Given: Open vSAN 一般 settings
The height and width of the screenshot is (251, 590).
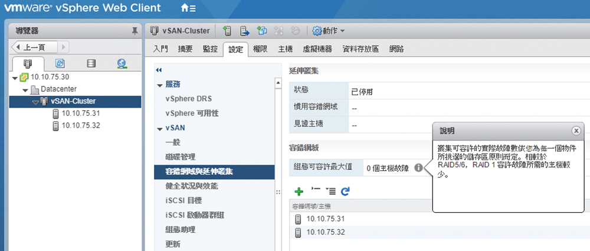Looking at the screenshot, I should (x=173, y=142).
